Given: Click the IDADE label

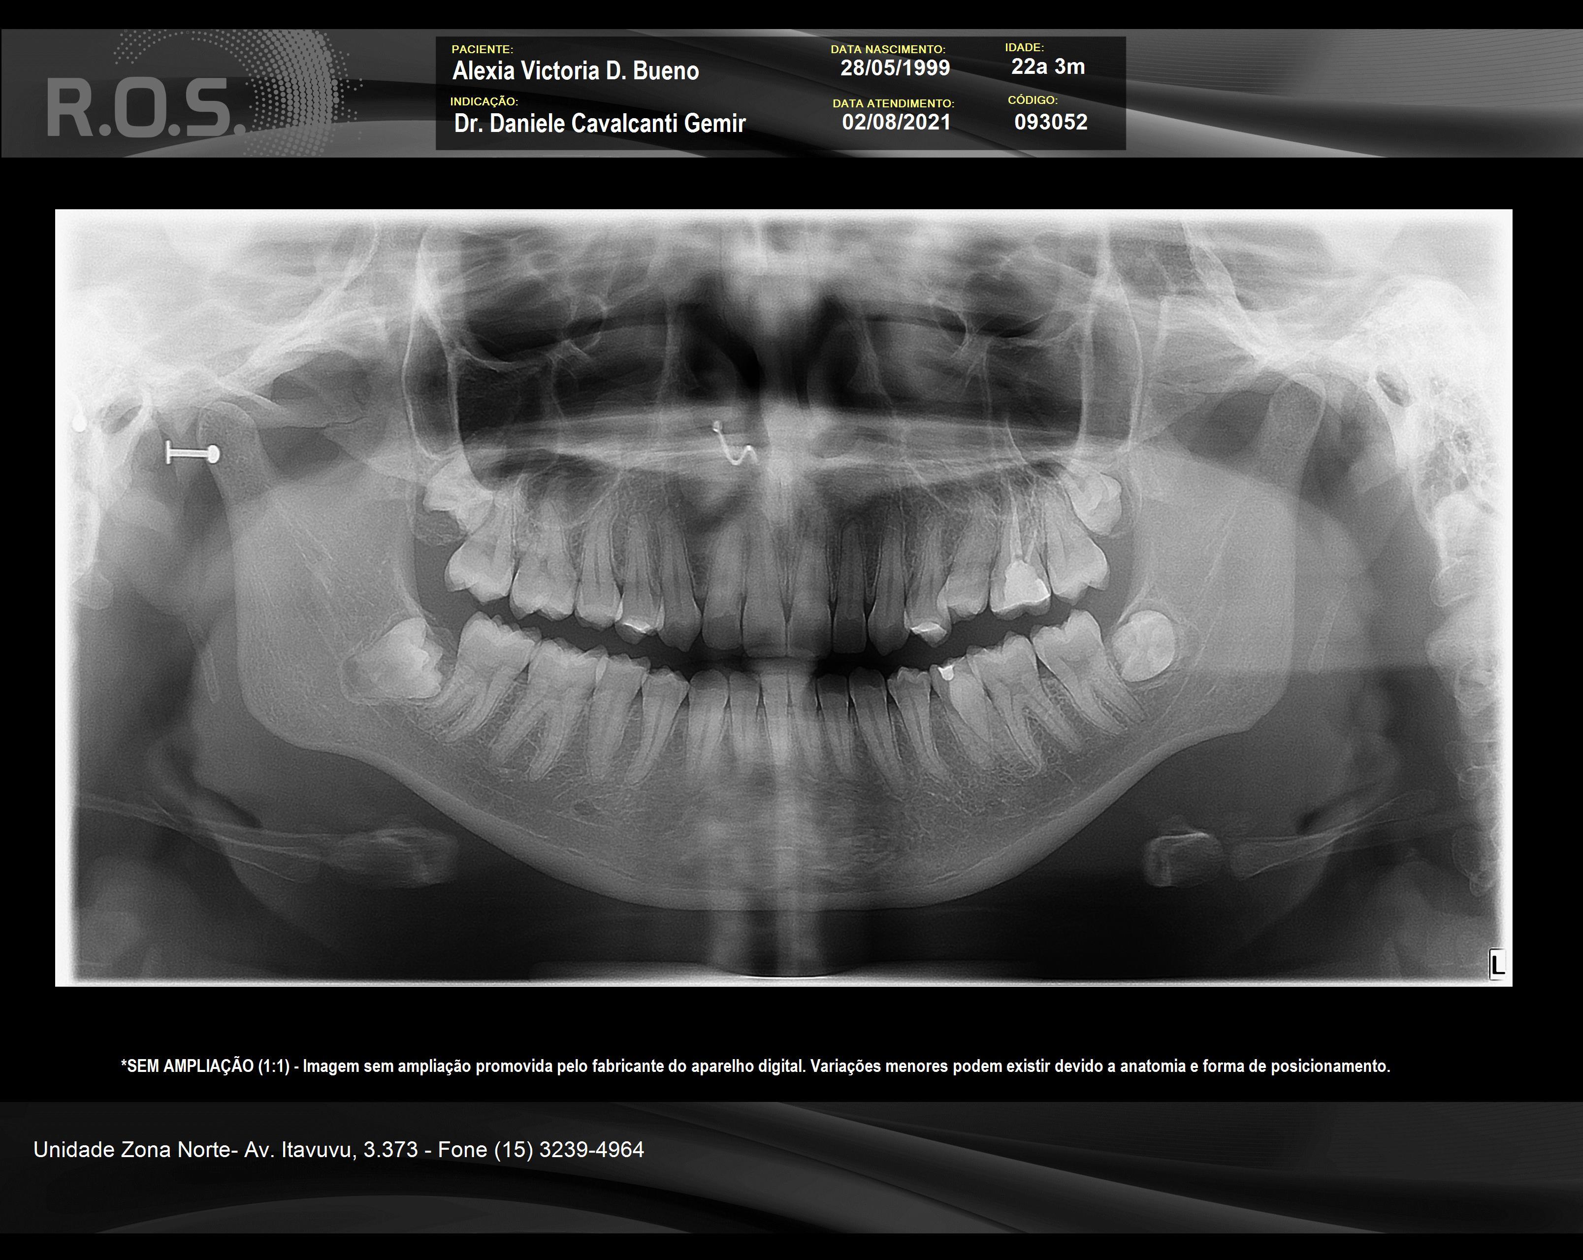Looking at the screenshot, I should coord(1024,47).
